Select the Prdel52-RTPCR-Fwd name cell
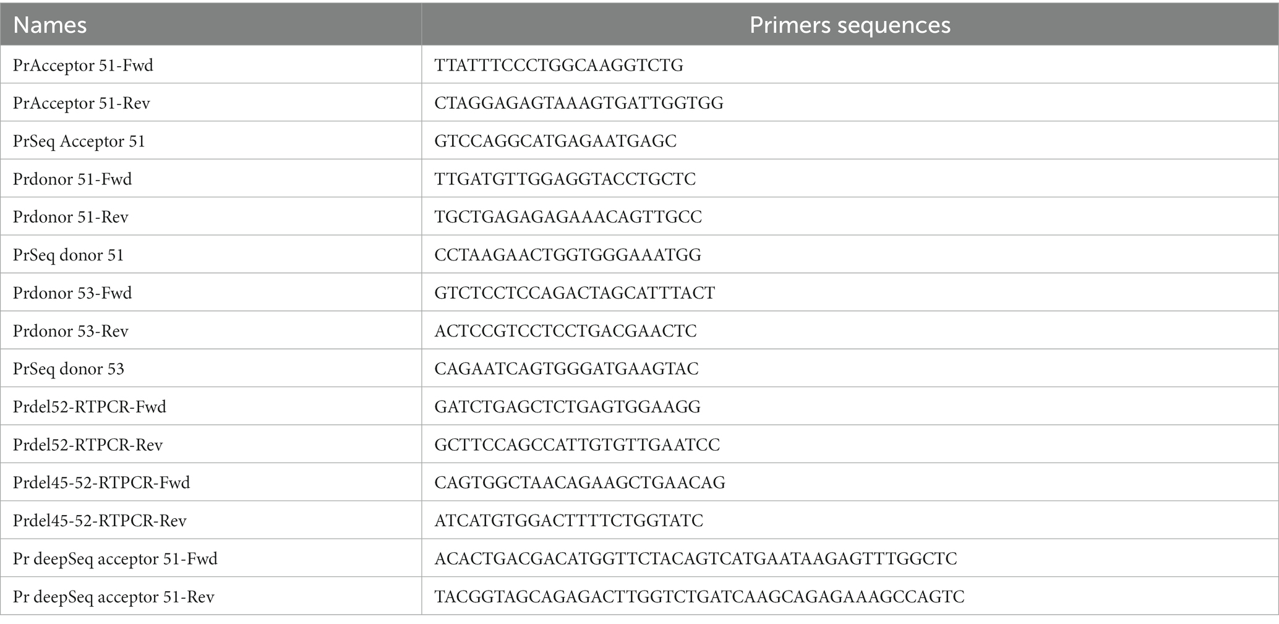This screenshot has height=624, width=1279. pos(211,407)
